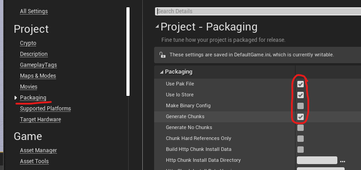Open Target Hardware settings

[40, 120]
